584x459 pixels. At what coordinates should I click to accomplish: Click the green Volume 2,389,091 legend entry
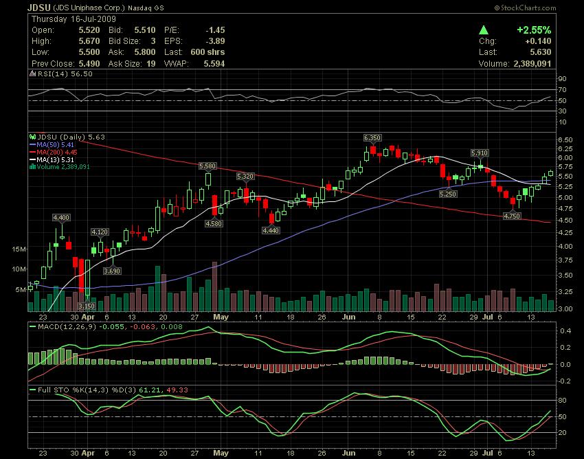[x=63, y=167]
